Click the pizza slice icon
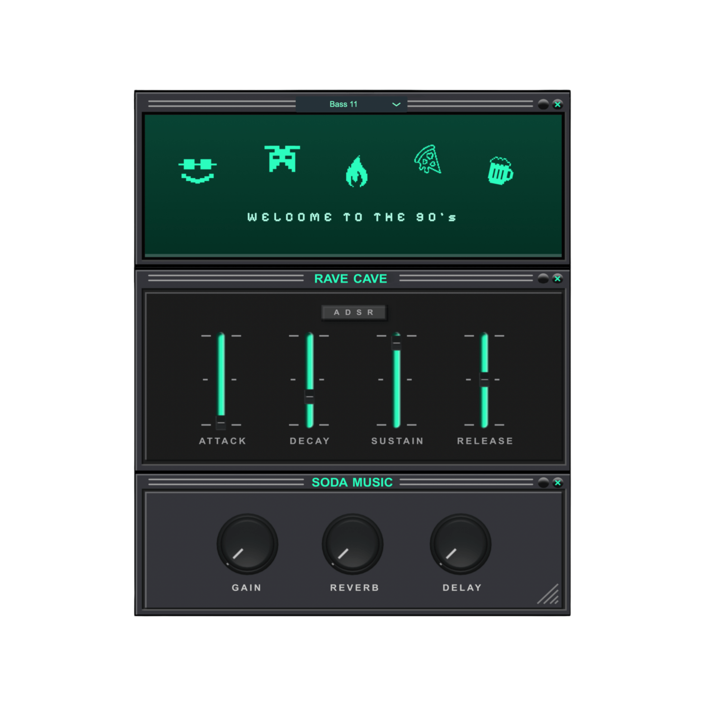 click(428, 159)
